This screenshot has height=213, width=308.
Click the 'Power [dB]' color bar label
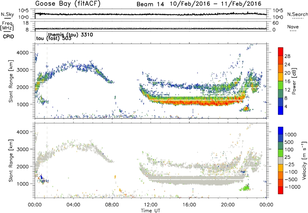coord(294,81)
